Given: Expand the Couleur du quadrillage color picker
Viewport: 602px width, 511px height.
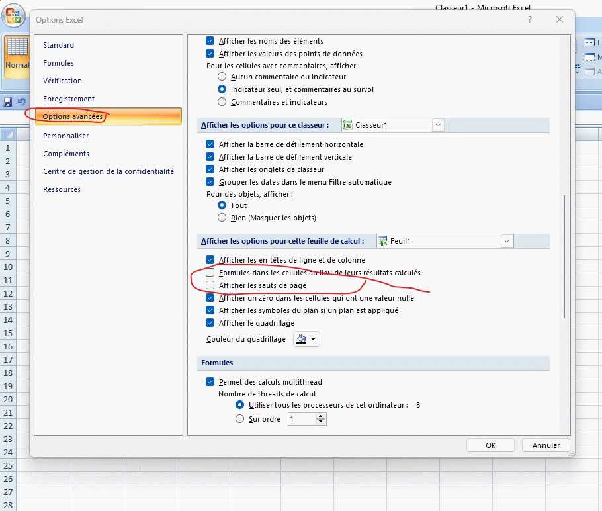Looking at the screenshot, I should (313, 339).
